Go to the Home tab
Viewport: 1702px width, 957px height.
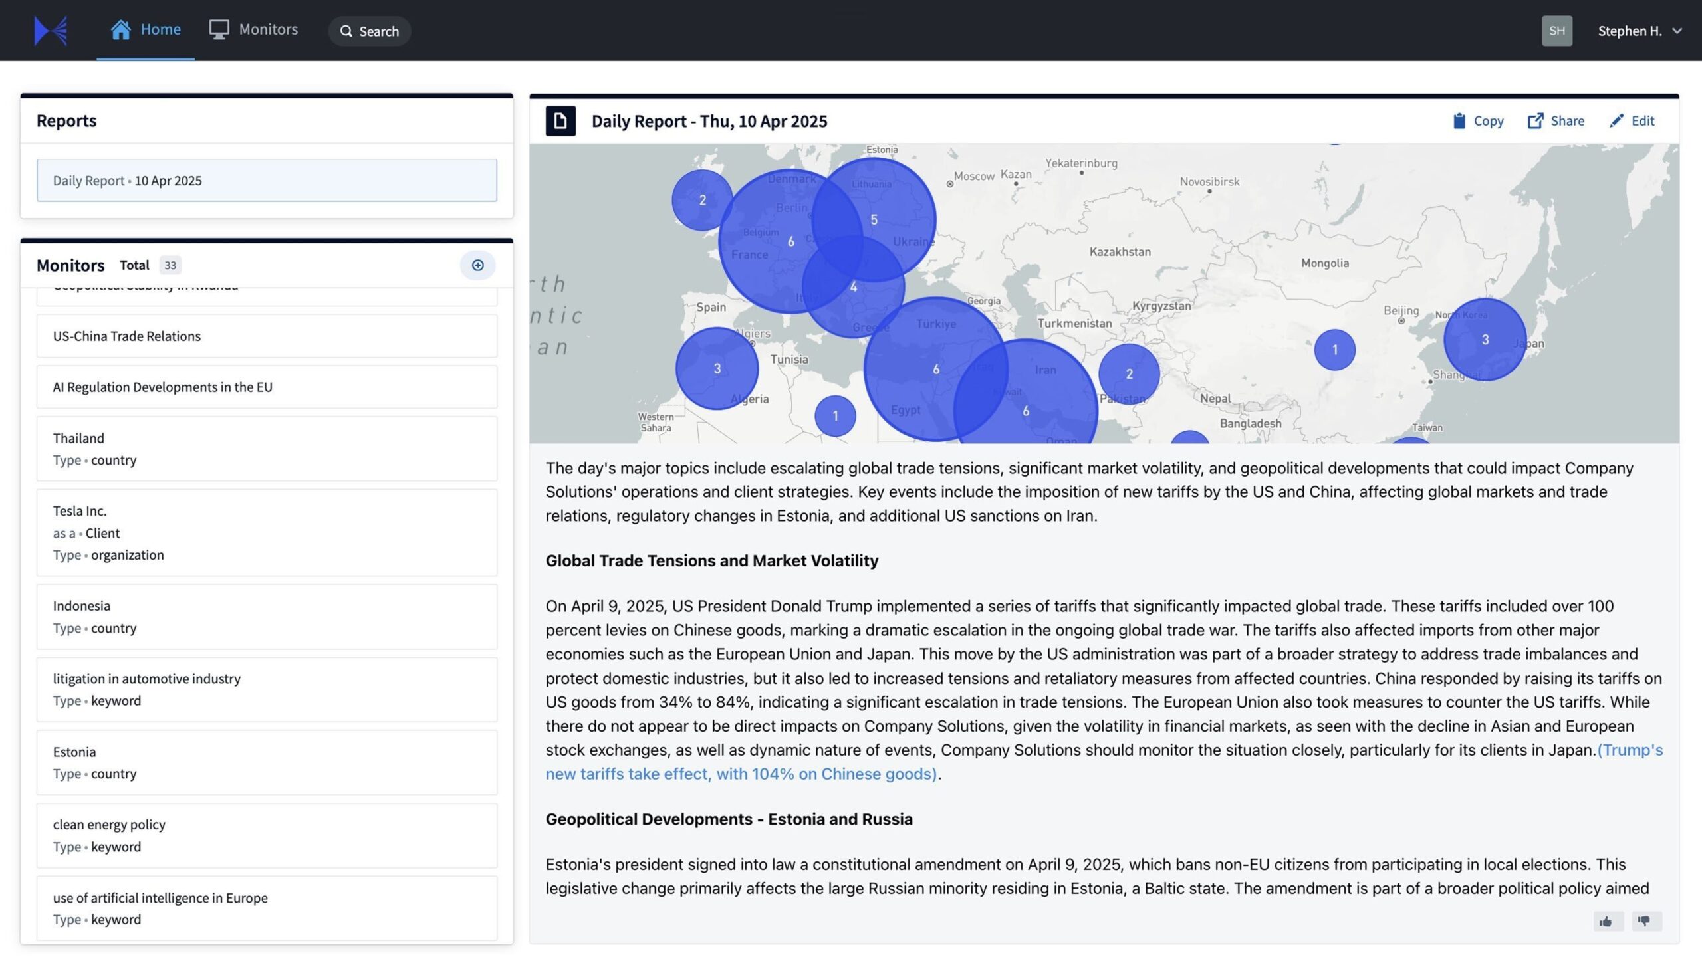(x=146, y=29)
